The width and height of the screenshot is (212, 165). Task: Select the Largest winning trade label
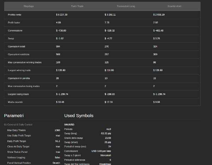19,70
